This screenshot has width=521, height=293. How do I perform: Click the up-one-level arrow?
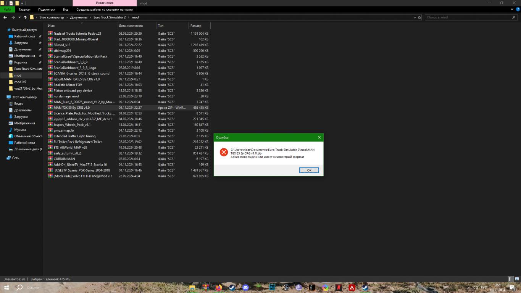[25, 18]
